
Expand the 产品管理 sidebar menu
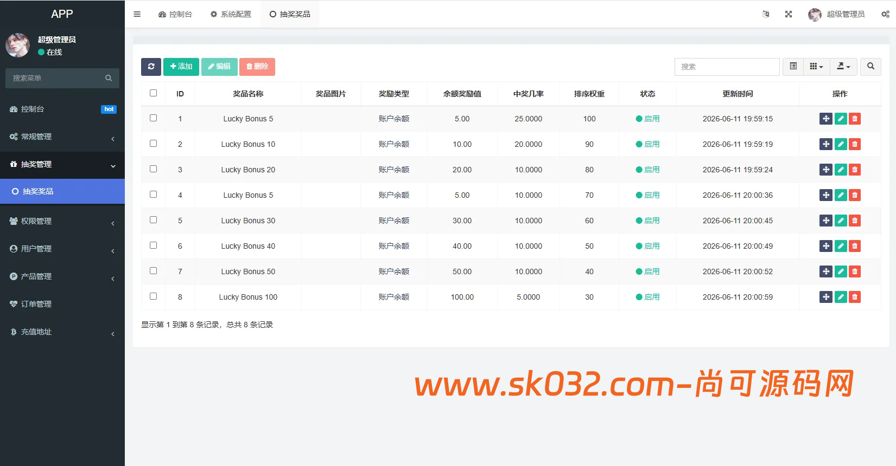pyautogui.click(x=62, y=276)
